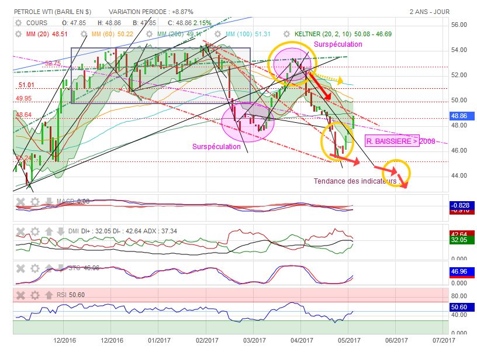This screenshot has width=477, height=352.
Task: Move the STO panel down
Action: [61, 268]
